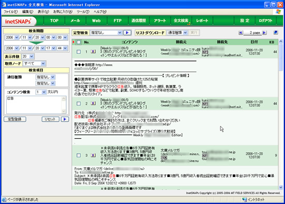Sort by the 接続先 column header
The image size is (285, 204).
222,42
